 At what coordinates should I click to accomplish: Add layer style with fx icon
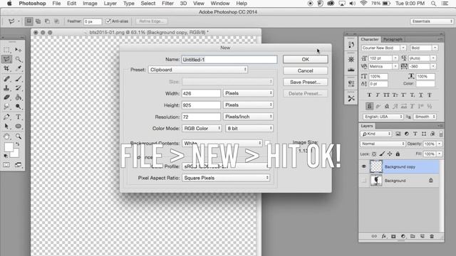(383, 236)
